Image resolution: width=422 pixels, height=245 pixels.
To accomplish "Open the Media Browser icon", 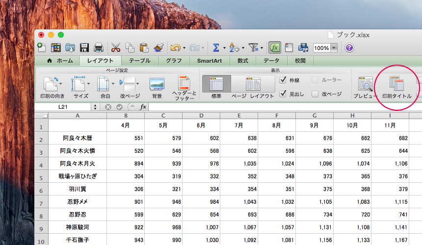I will click(303, 48).
